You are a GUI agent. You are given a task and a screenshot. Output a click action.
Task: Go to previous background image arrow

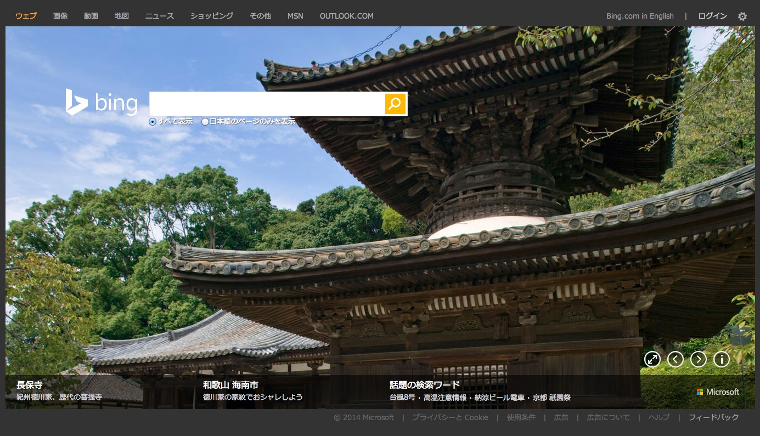(x=675, y=359)
